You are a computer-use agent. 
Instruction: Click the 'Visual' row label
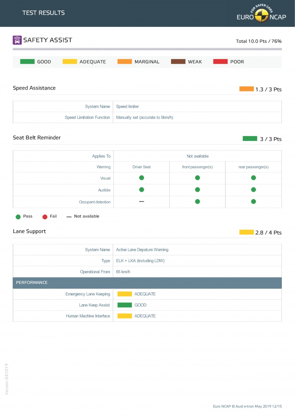[x=105, y=178]
